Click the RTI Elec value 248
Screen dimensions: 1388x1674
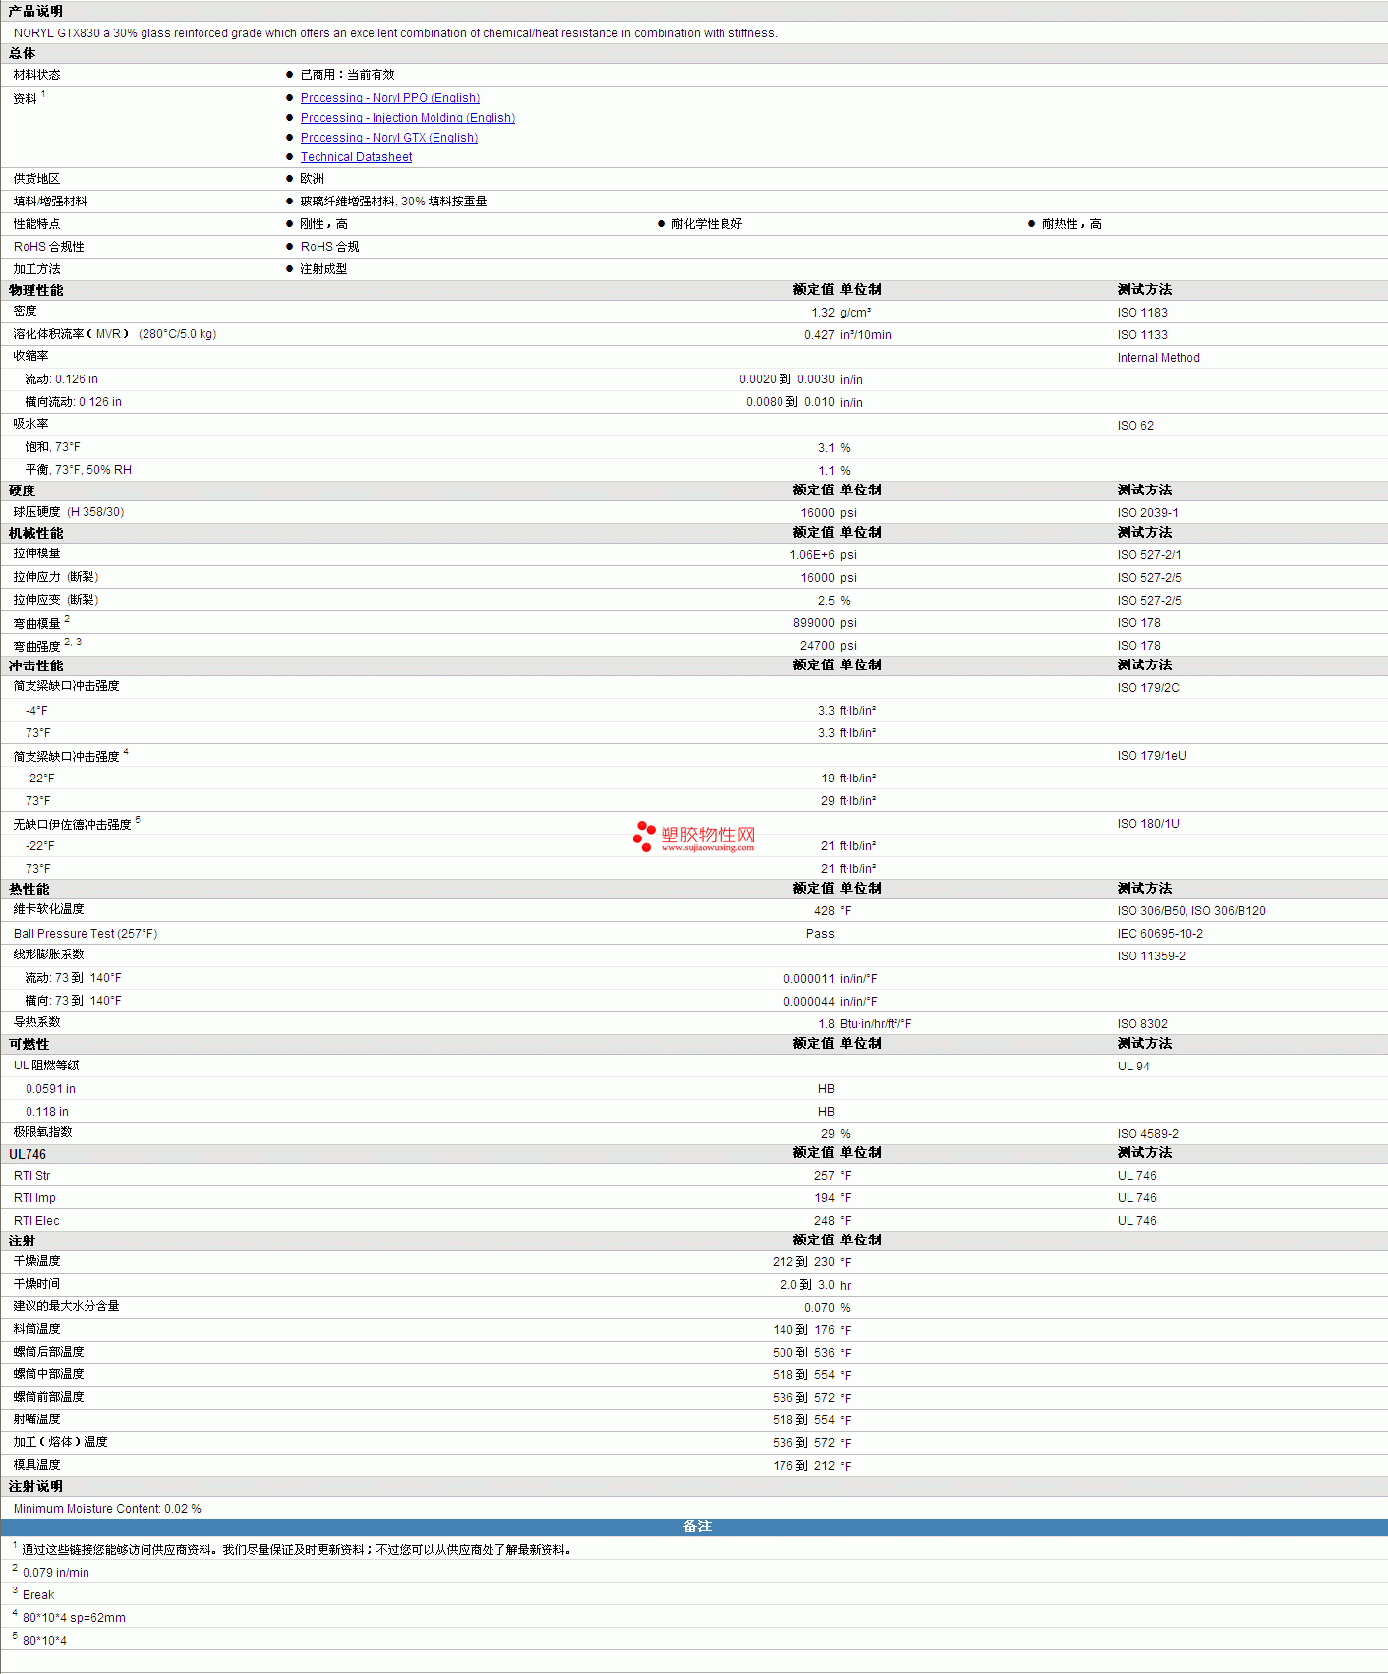point(824,1221)
